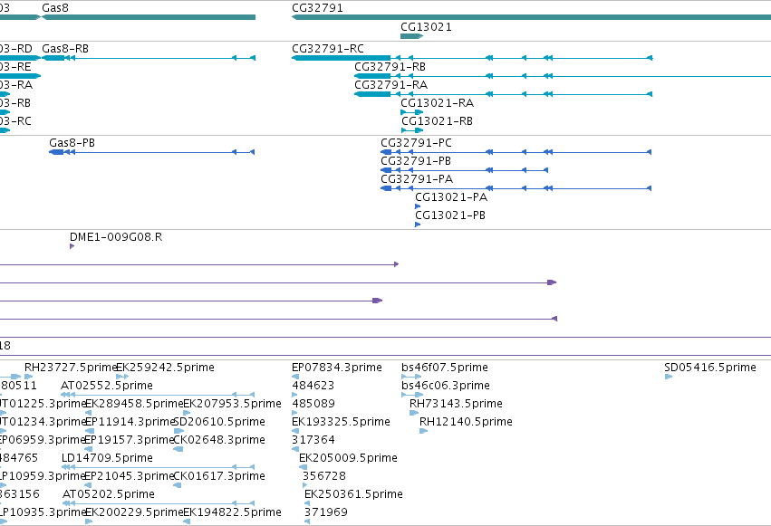Click EST EP11914.3prime
The height and width of the screenshot is (526, 771).
pos(89,431)
